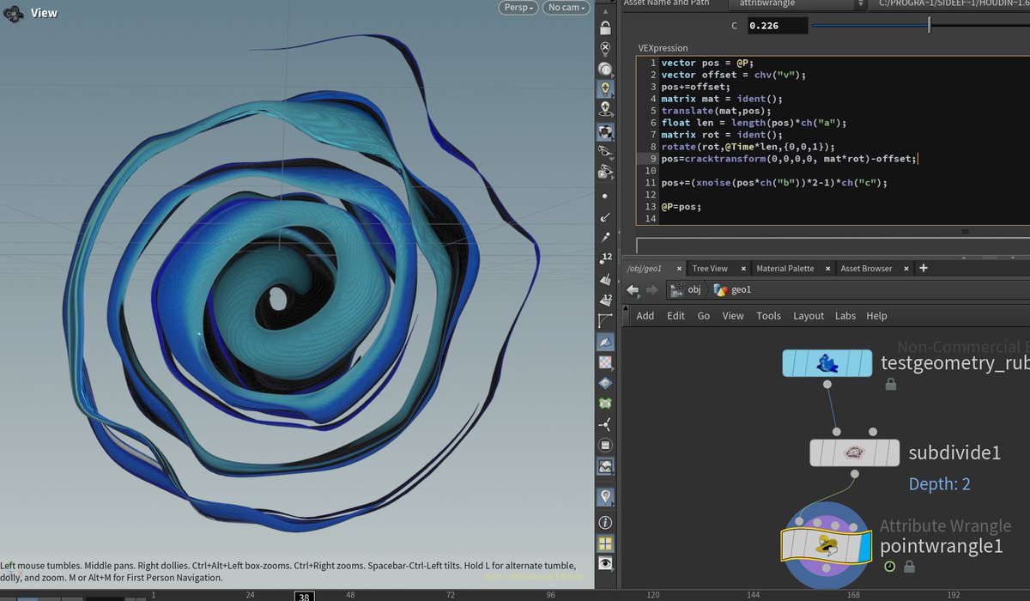Select the testgeometry rubbertoy node
This screenshot has width=1030, height=601.
[827, 363]
